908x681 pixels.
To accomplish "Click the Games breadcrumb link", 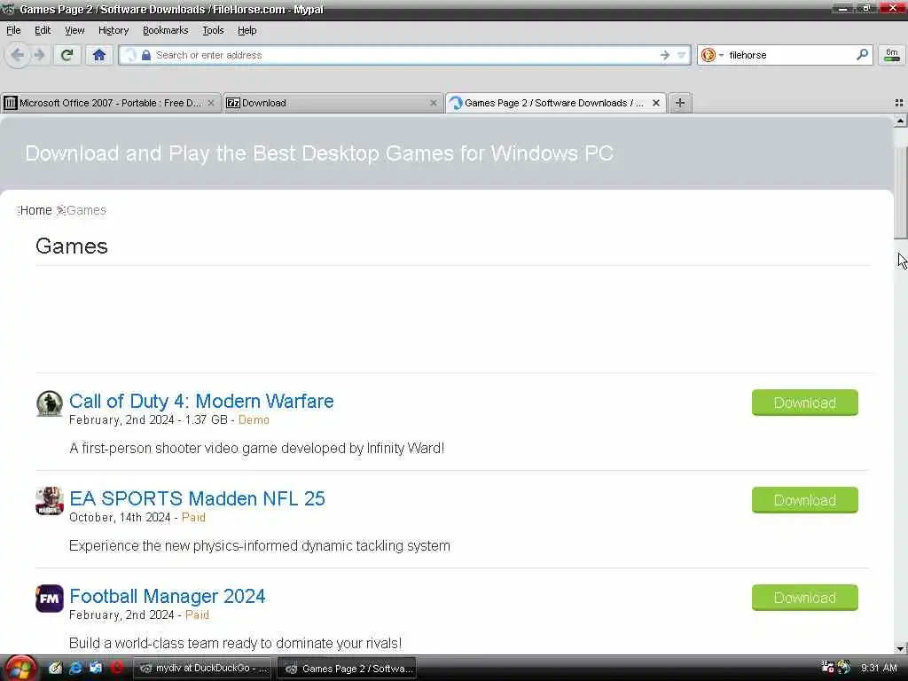I will coord(86,210).
